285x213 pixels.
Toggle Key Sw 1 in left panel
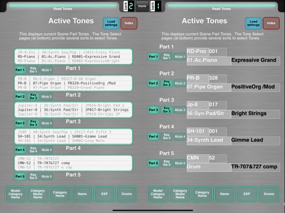(33, 70)
